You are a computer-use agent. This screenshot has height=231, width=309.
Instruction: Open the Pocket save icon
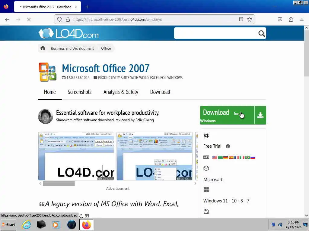280,19
